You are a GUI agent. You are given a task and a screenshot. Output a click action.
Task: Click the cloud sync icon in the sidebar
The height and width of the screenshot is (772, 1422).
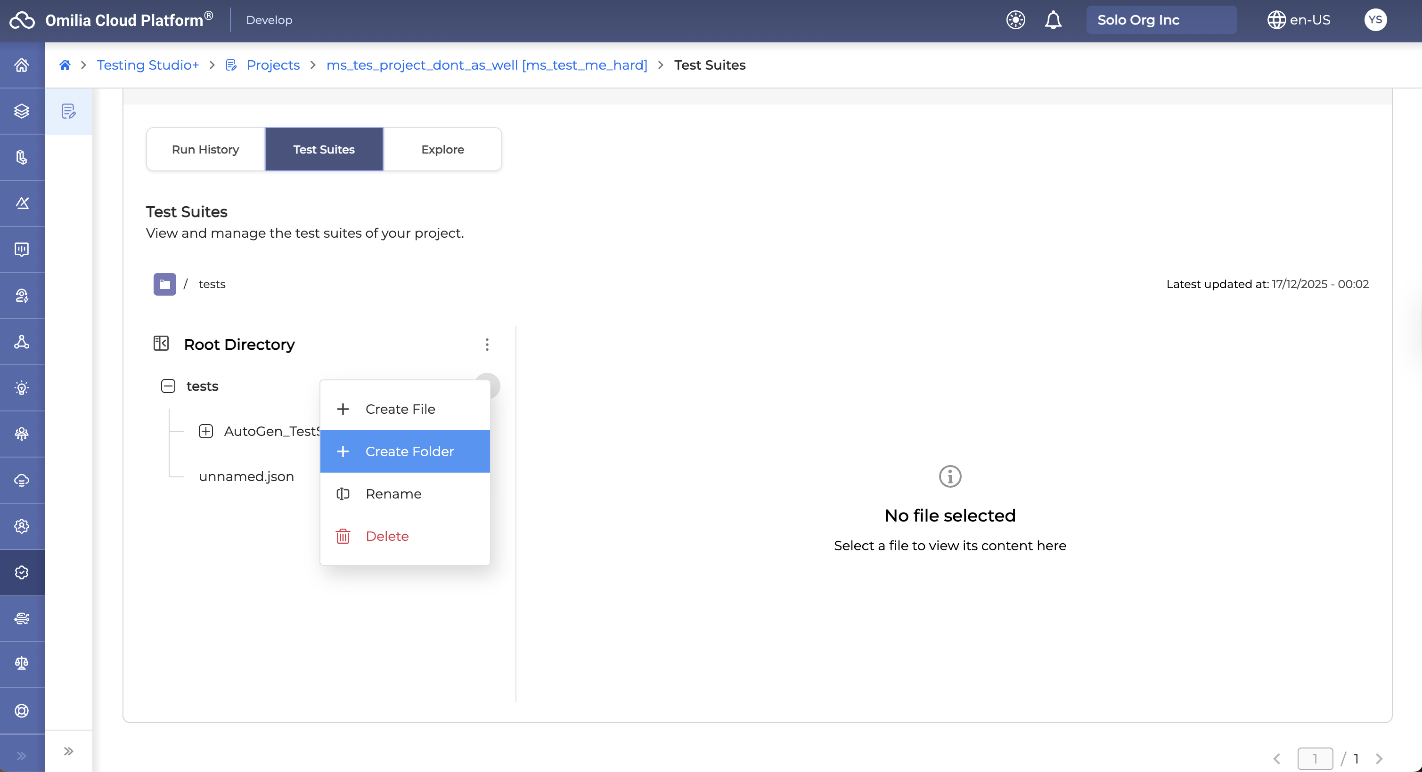22,480
